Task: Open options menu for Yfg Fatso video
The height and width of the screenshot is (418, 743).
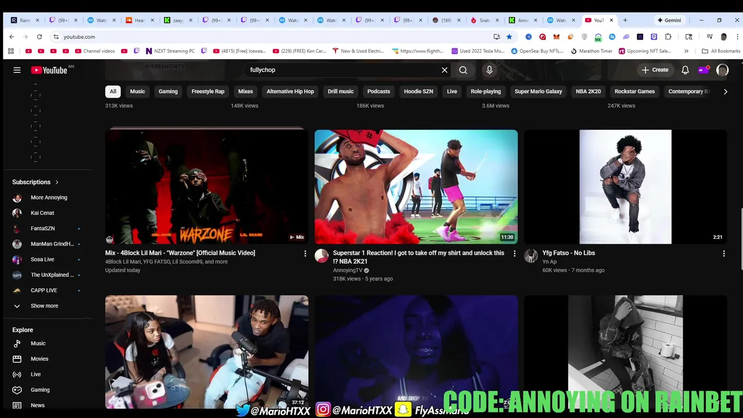Action: click(x=724, y=253)
